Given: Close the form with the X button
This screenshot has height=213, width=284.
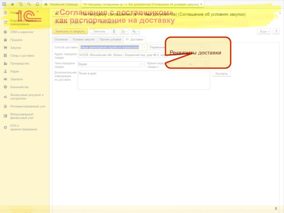Looking at the screenshot, I should pos(280,13).
